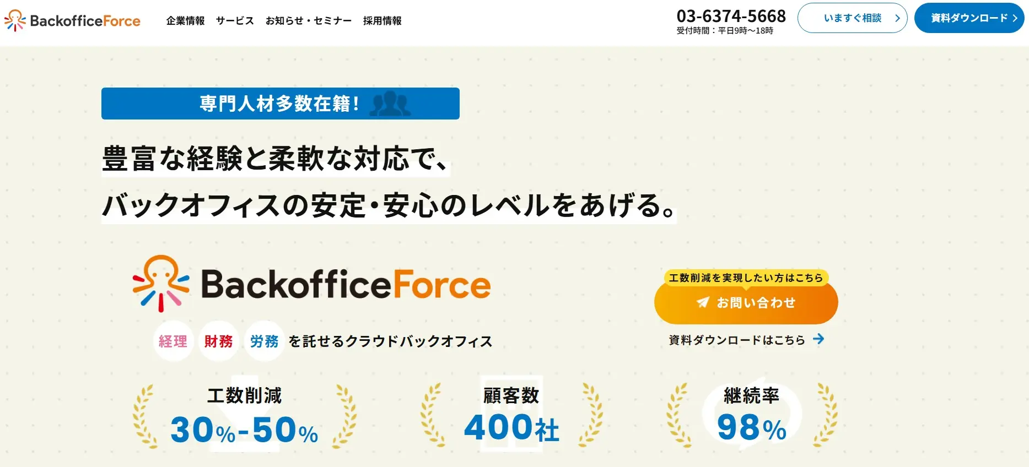Click the phone number 03-6374-5668
Viewport: 1029px width, 467px height.
tap(731, 16)
